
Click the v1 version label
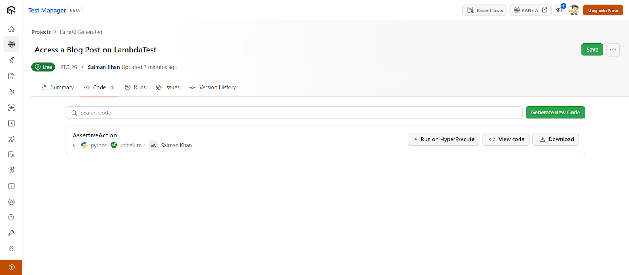(x=75, y=145)
